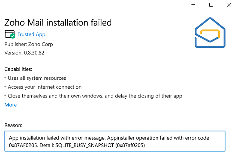Select the 'Access your Internet connection' capability
Screen dimensions: 233x154
[45, 87]
